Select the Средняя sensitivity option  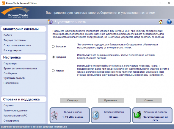point(53,57)
